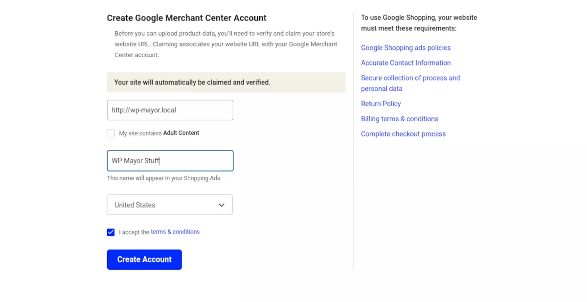Open Google Shopping ads policies link
Screen dimensions: 587x302
tap(406, 47)
